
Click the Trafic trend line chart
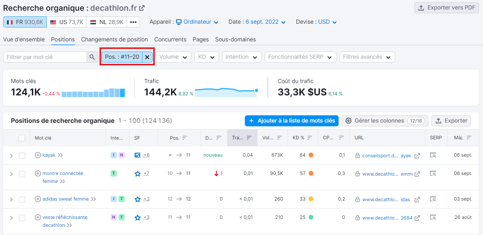click(226, 92)
